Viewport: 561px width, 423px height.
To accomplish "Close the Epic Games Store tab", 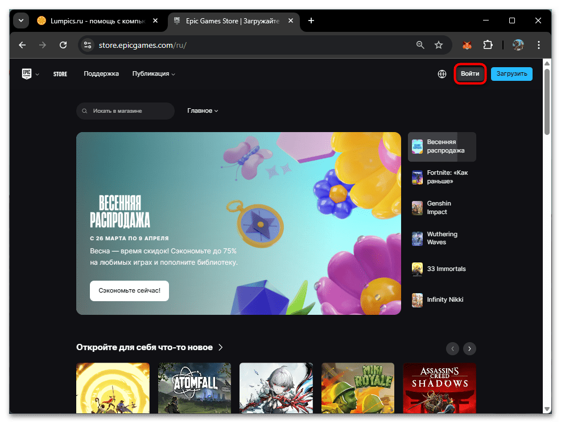I will click(x=291, y=20).
